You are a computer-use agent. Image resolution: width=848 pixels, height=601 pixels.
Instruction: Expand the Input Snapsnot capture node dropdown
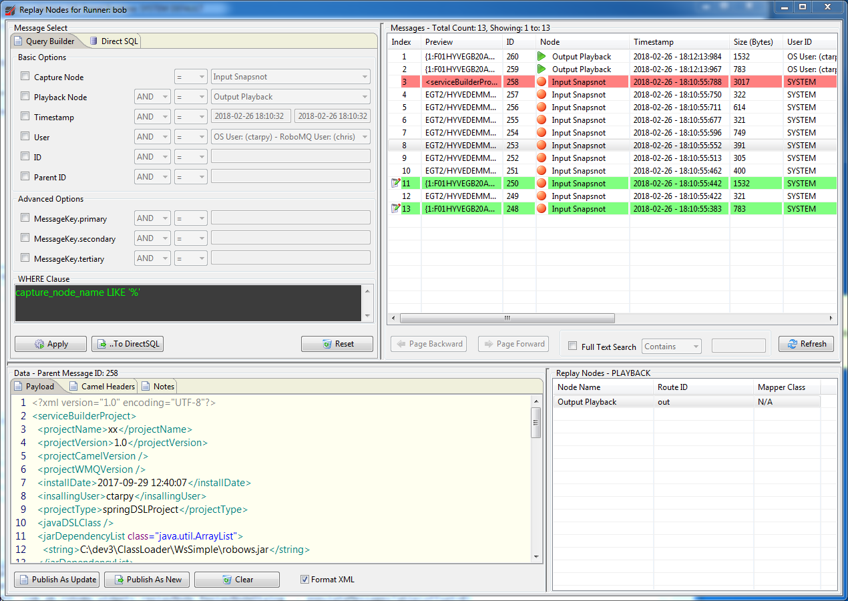pos(364,77)
